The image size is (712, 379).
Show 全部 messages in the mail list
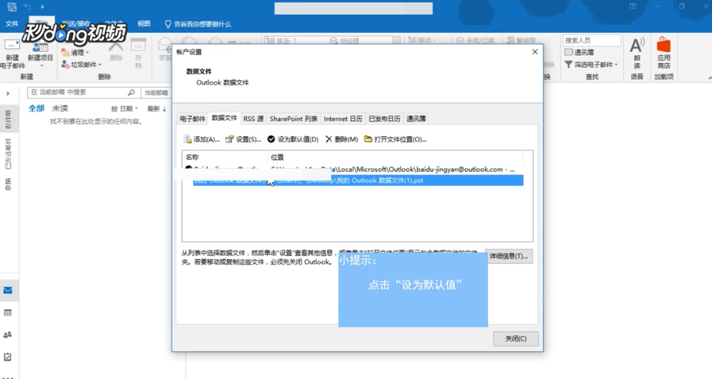[x=36, y=108]
